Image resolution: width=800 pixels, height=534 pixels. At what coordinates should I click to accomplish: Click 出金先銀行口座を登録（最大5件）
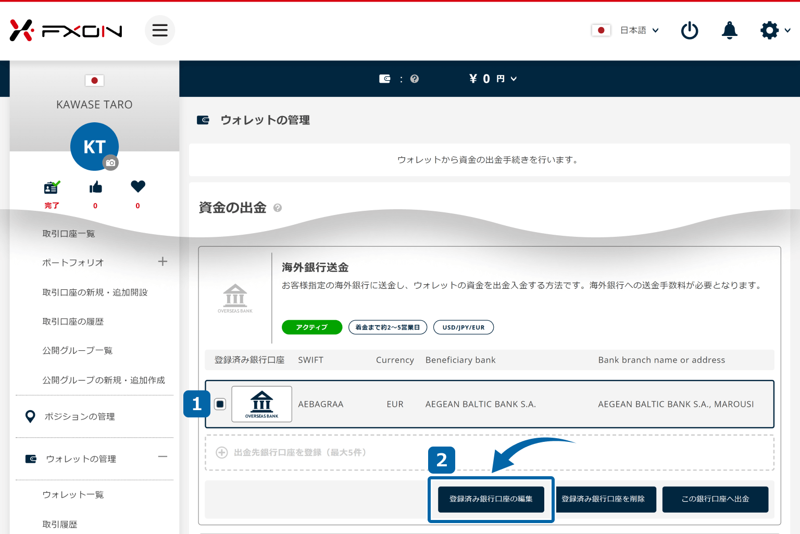tap(300, 452)
